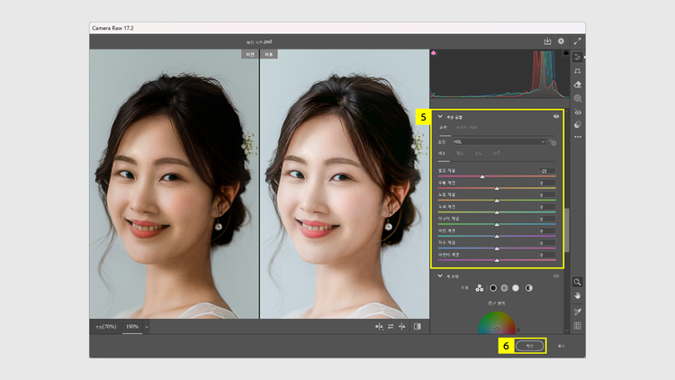Click the red hue slider handle

[482, 176]
